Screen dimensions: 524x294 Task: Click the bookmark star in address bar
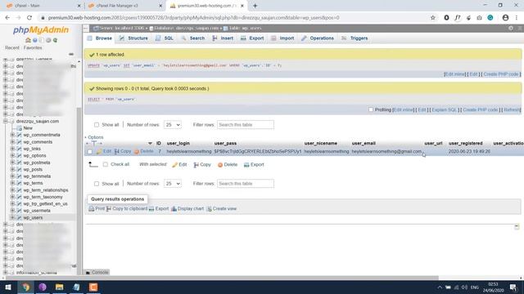pos(433,18)
